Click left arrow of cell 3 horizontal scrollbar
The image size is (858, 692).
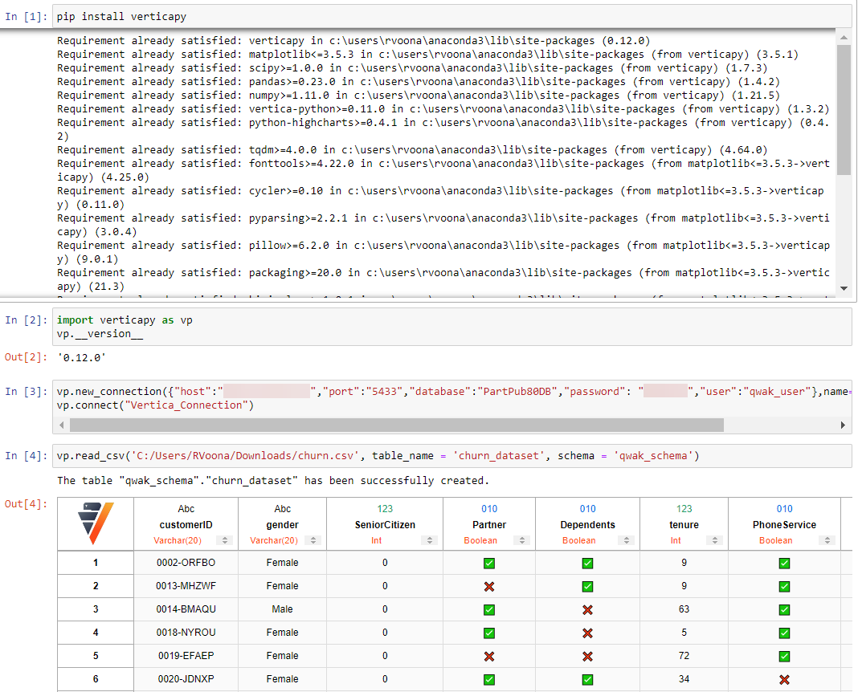click(x=61, y=425)
